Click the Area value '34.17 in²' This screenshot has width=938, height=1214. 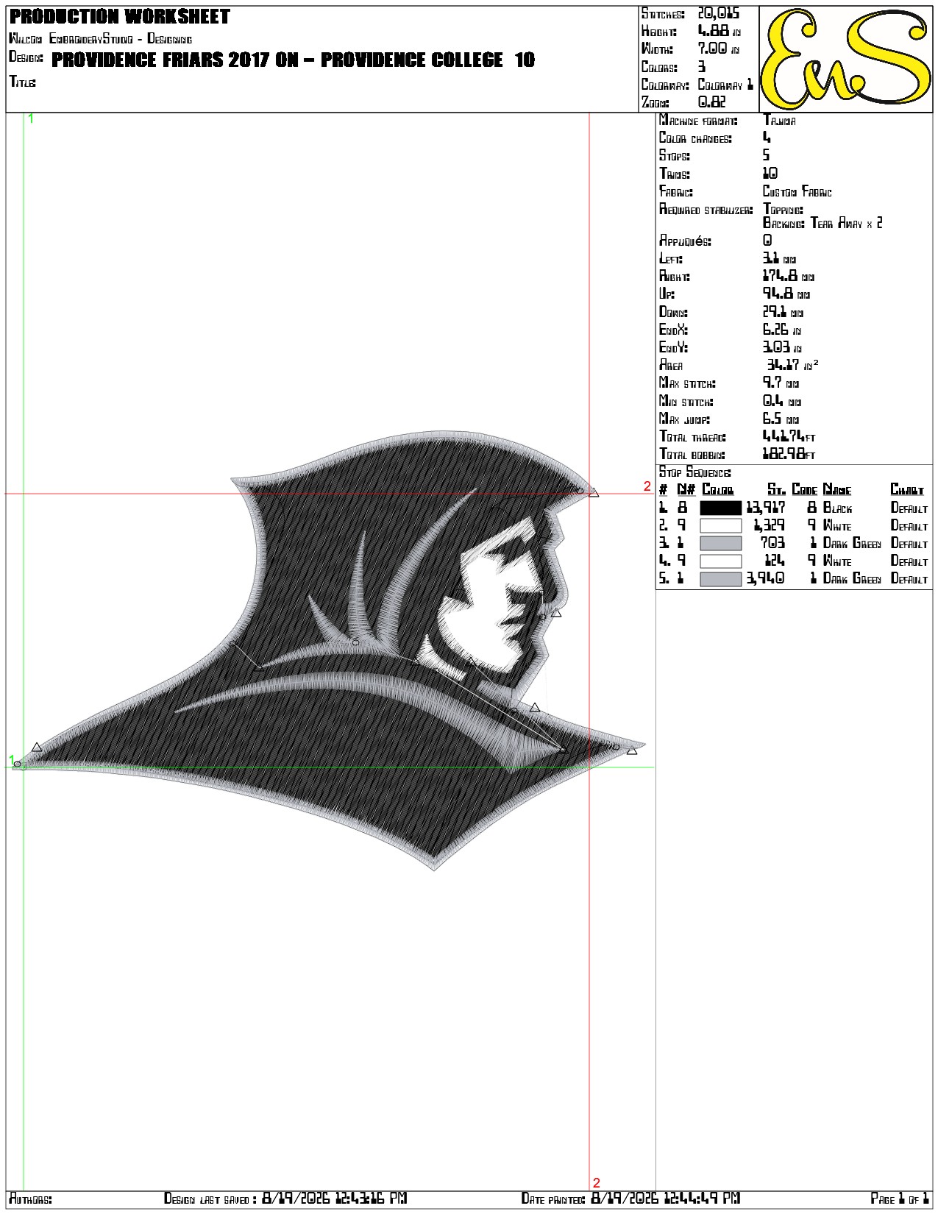[x=792, y=364]
